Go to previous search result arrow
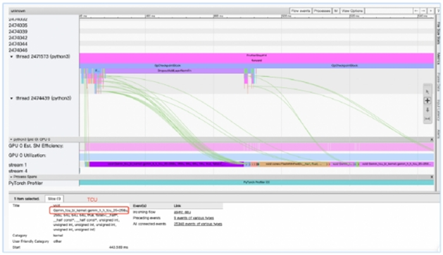The height and width of the screenshot is (255, 443). pyautogui.click(x=416, y=11)
